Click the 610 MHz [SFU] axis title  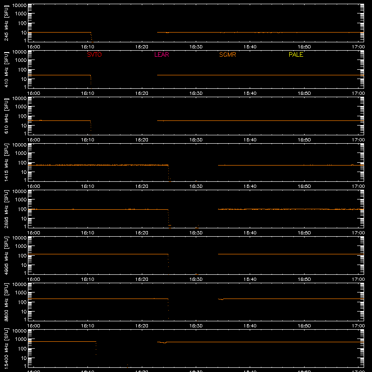[x=6, y=117]
